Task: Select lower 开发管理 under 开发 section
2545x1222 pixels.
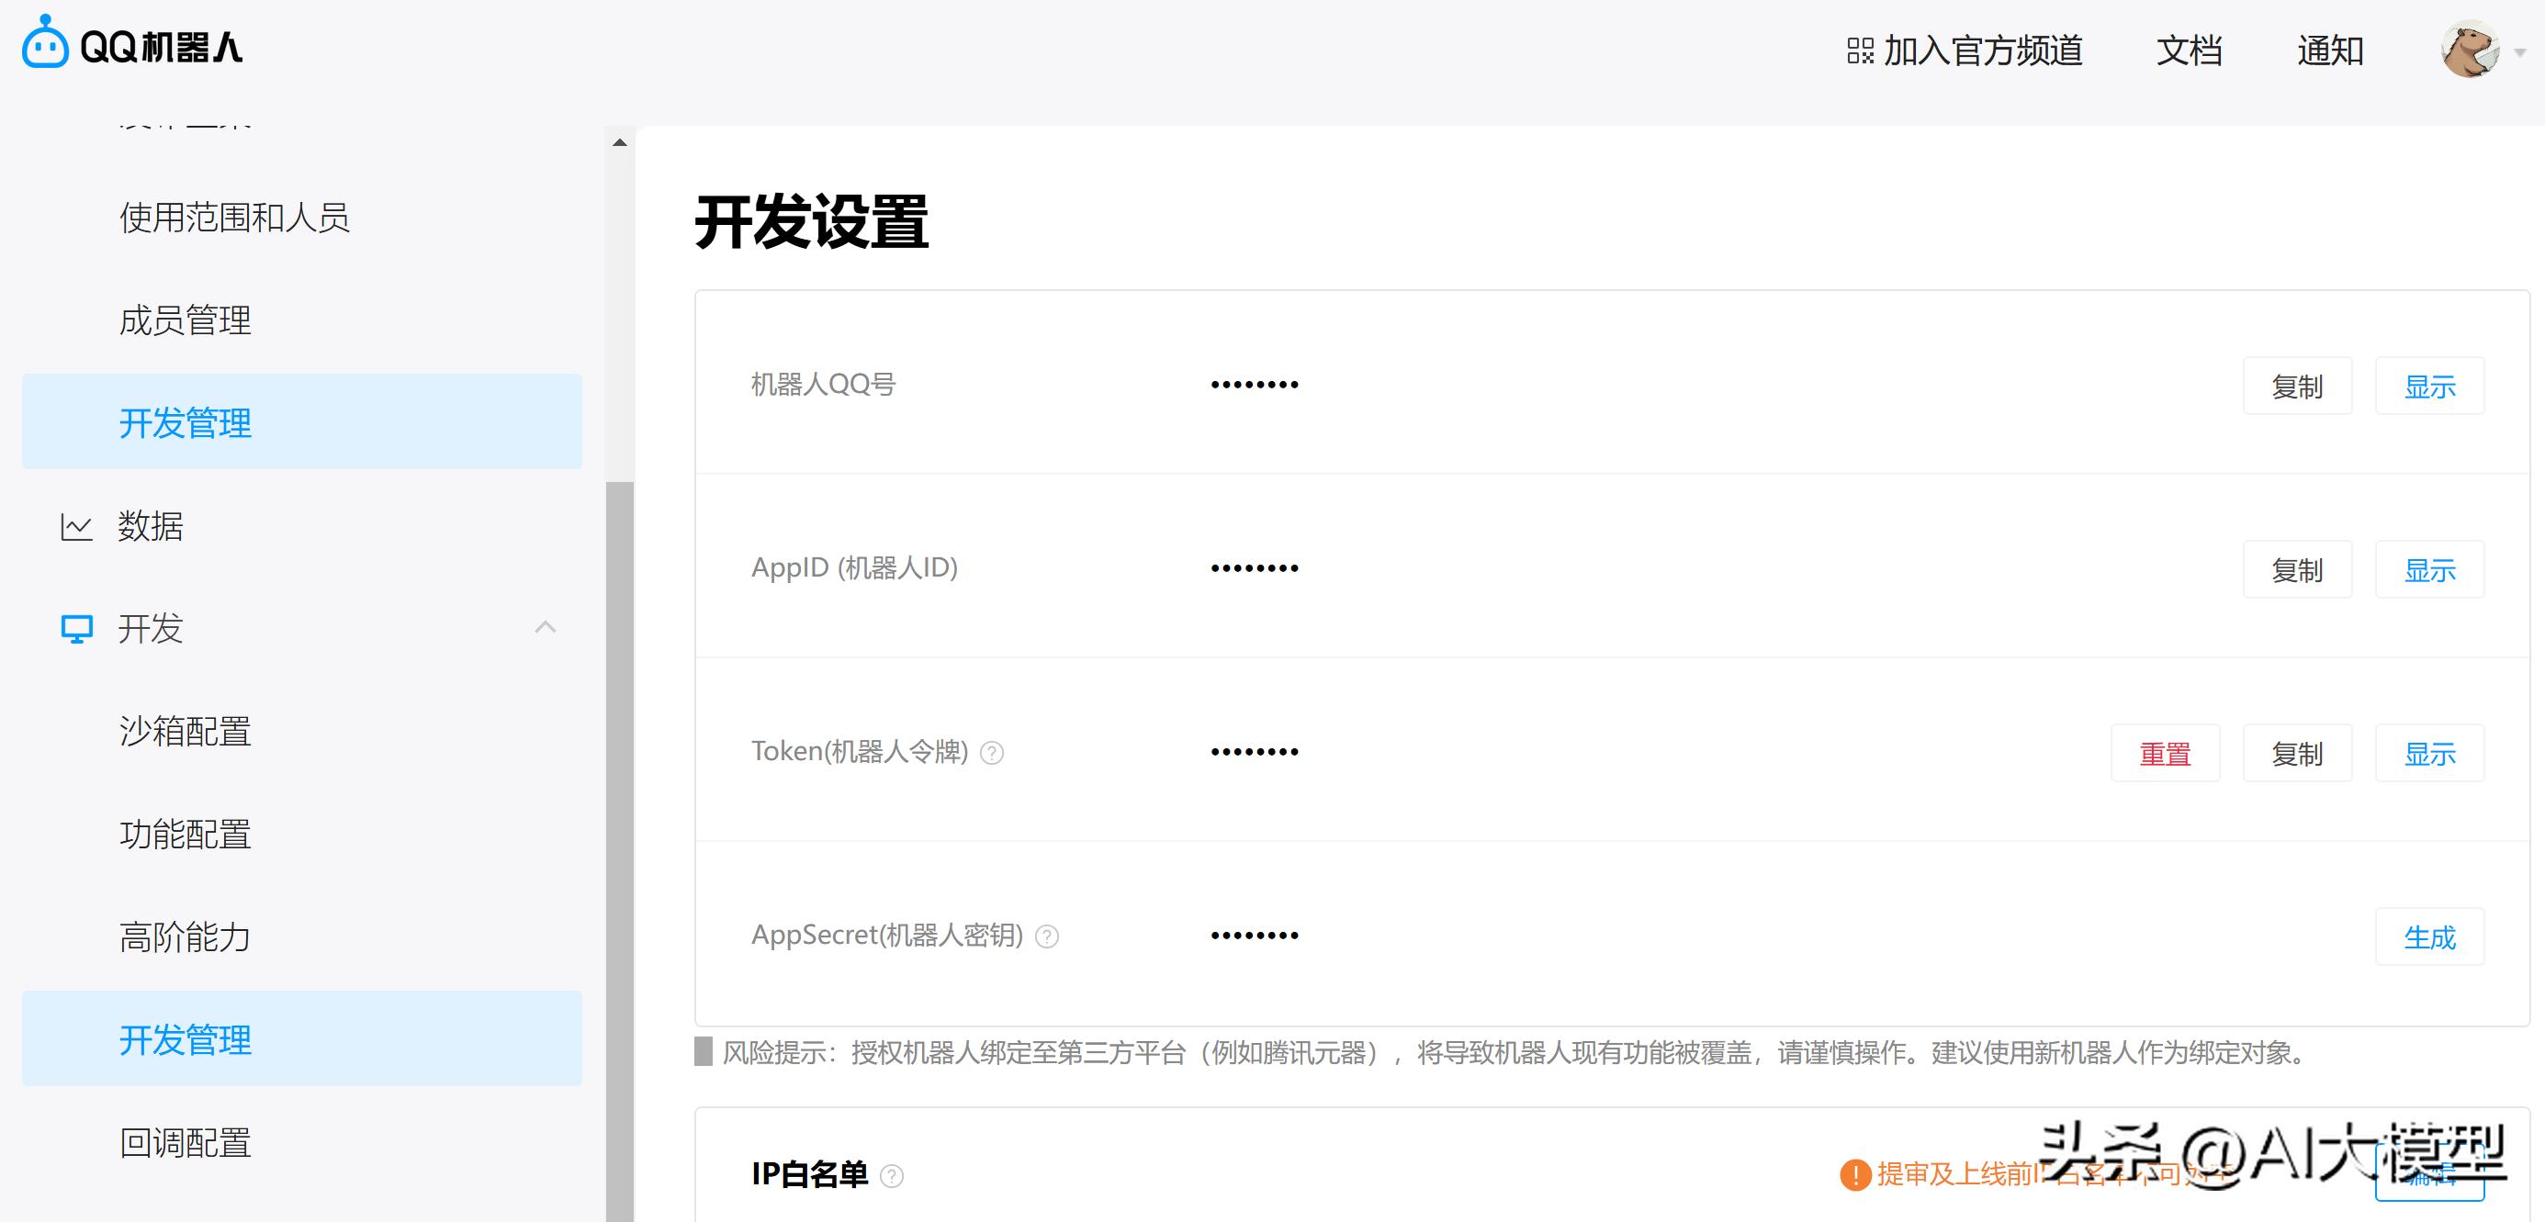Action: (302, 1039)
